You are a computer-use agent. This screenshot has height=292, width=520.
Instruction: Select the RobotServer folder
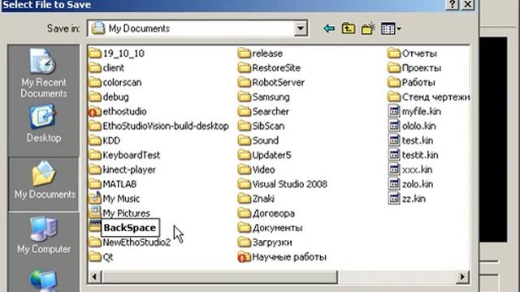click(271, 83)
